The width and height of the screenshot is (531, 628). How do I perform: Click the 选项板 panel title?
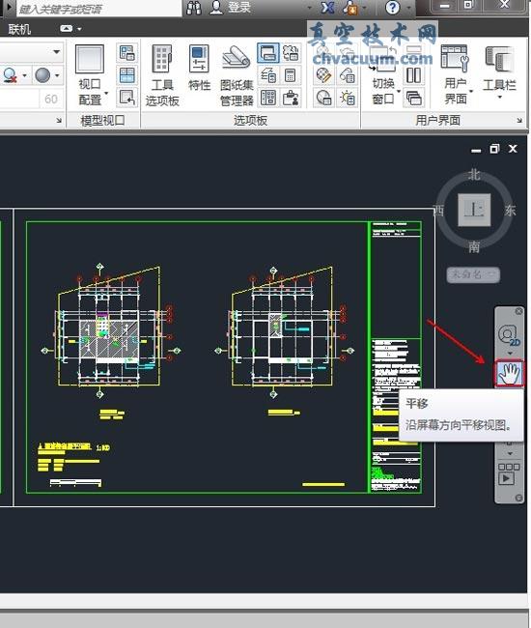tap(250, 120)
